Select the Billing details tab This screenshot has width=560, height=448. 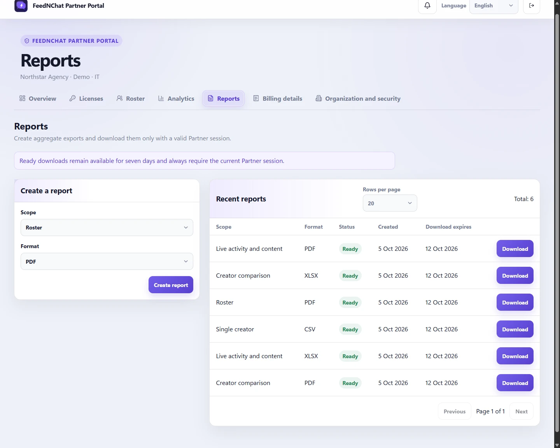(x=278, y=98)
